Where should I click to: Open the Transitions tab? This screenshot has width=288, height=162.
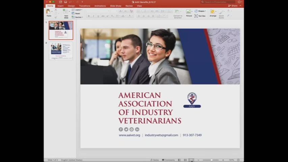(x=84, y=6)
